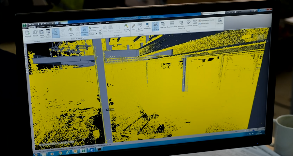Switch to the BIM 360 ribbon tab
Image resolution: width=293 pixels, height=156 pixels.
pos(83,24)
